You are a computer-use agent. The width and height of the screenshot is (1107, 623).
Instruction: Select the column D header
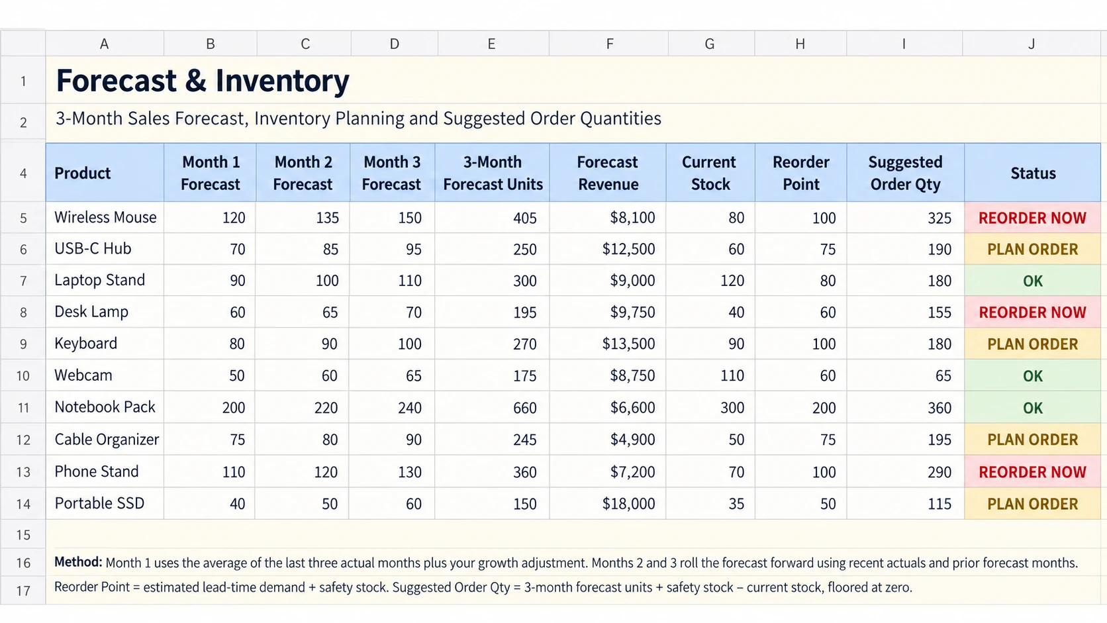(x=394, y=44)
